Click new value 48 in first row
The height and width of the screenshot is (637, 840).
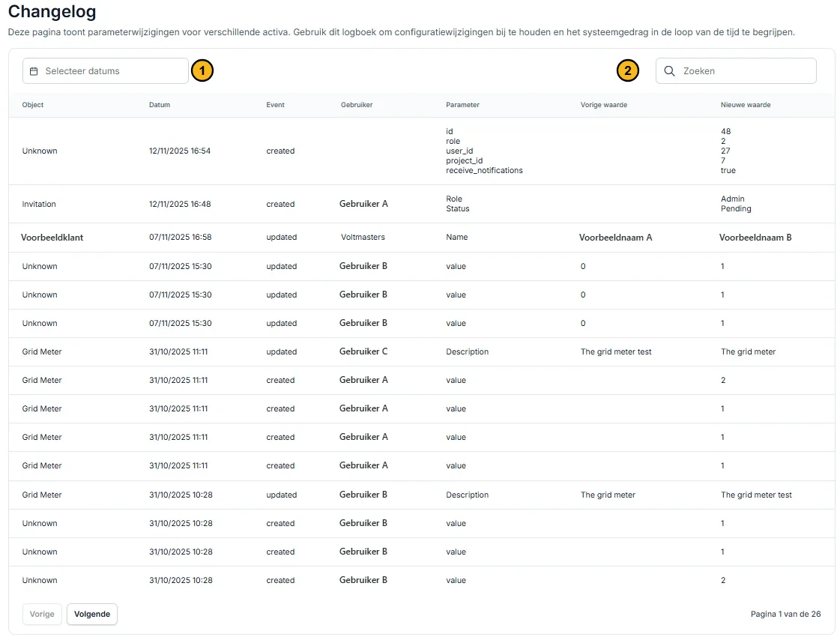(725, 131)
